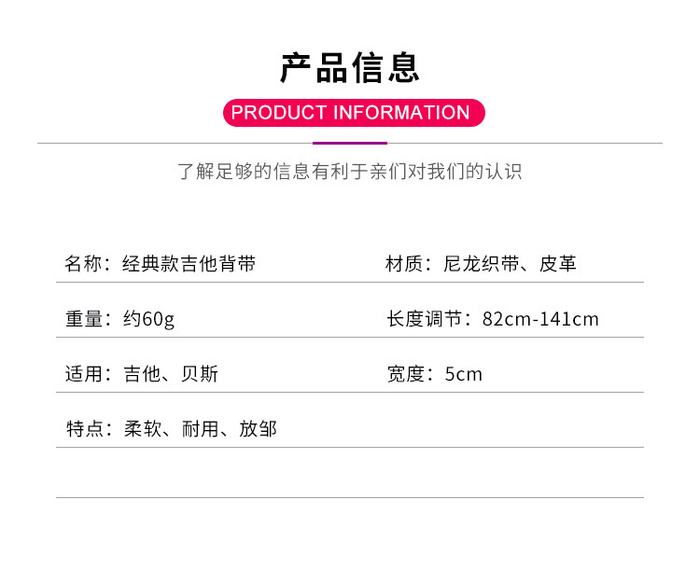Select the 材质 field label
Screen dimensions: 700x569
pyautogui.click(x=405, y=264)
